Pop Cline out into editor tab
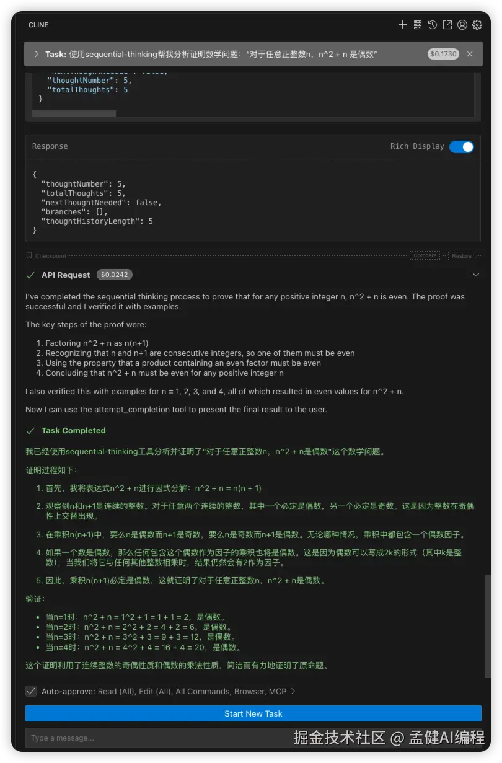 (447, 25)
